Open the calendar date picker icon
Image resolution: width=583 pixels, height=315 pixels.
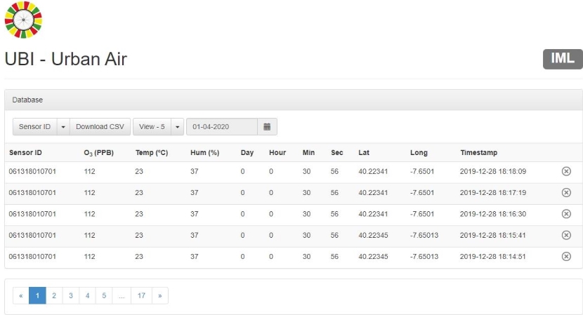point(267,127)
